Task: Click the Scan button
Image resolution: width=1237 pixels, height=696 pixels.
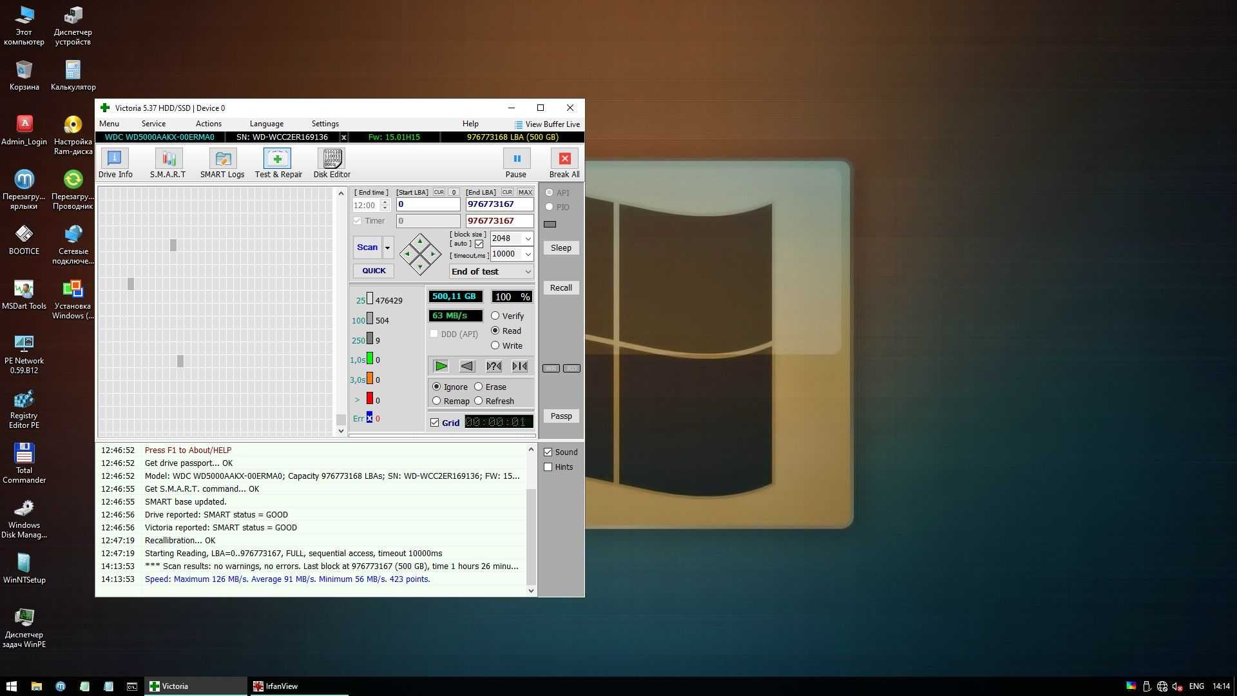Action: pyautogui.click(x=367, y=247)
